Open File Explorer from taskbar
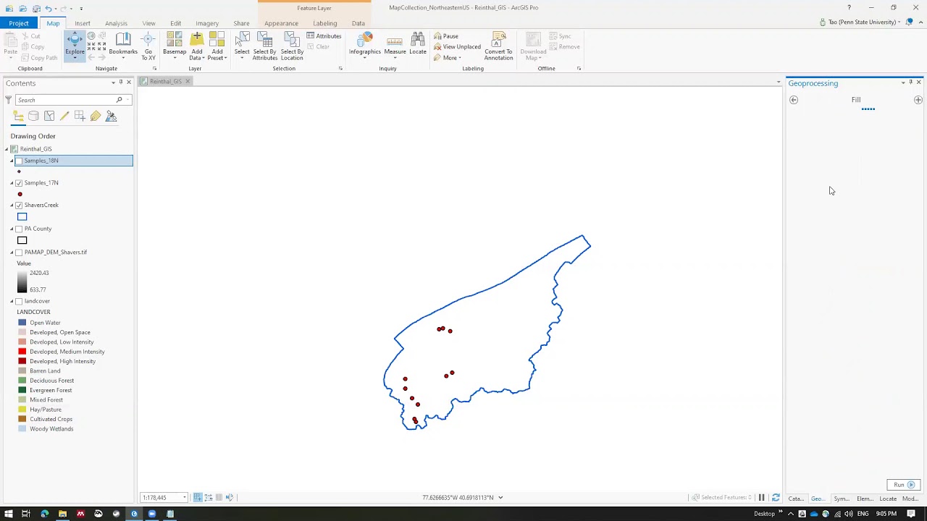Image resolution: width=927 pixels, height=521 pixels. pos(62,514)
